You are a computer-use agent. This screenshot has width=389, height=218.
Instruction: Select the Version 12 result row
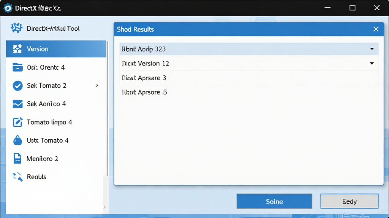tap(249, 64)
